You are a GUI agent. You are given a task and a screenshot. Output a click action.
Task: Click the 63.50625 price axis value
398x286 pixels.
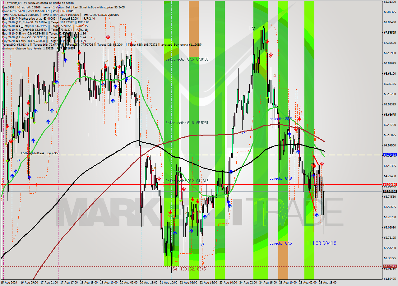point(390,207)
